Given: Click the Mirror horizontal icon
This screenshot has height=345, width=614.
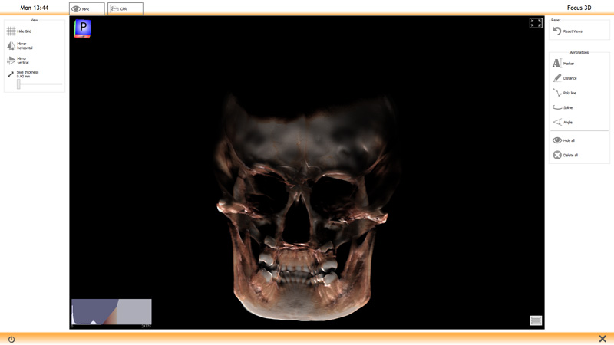Looking at the screenshot, I should pyautogui.click(x=12, y=46).
